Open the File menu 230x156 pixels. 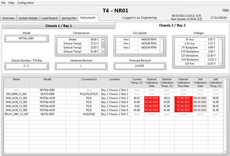click(3, 3)
